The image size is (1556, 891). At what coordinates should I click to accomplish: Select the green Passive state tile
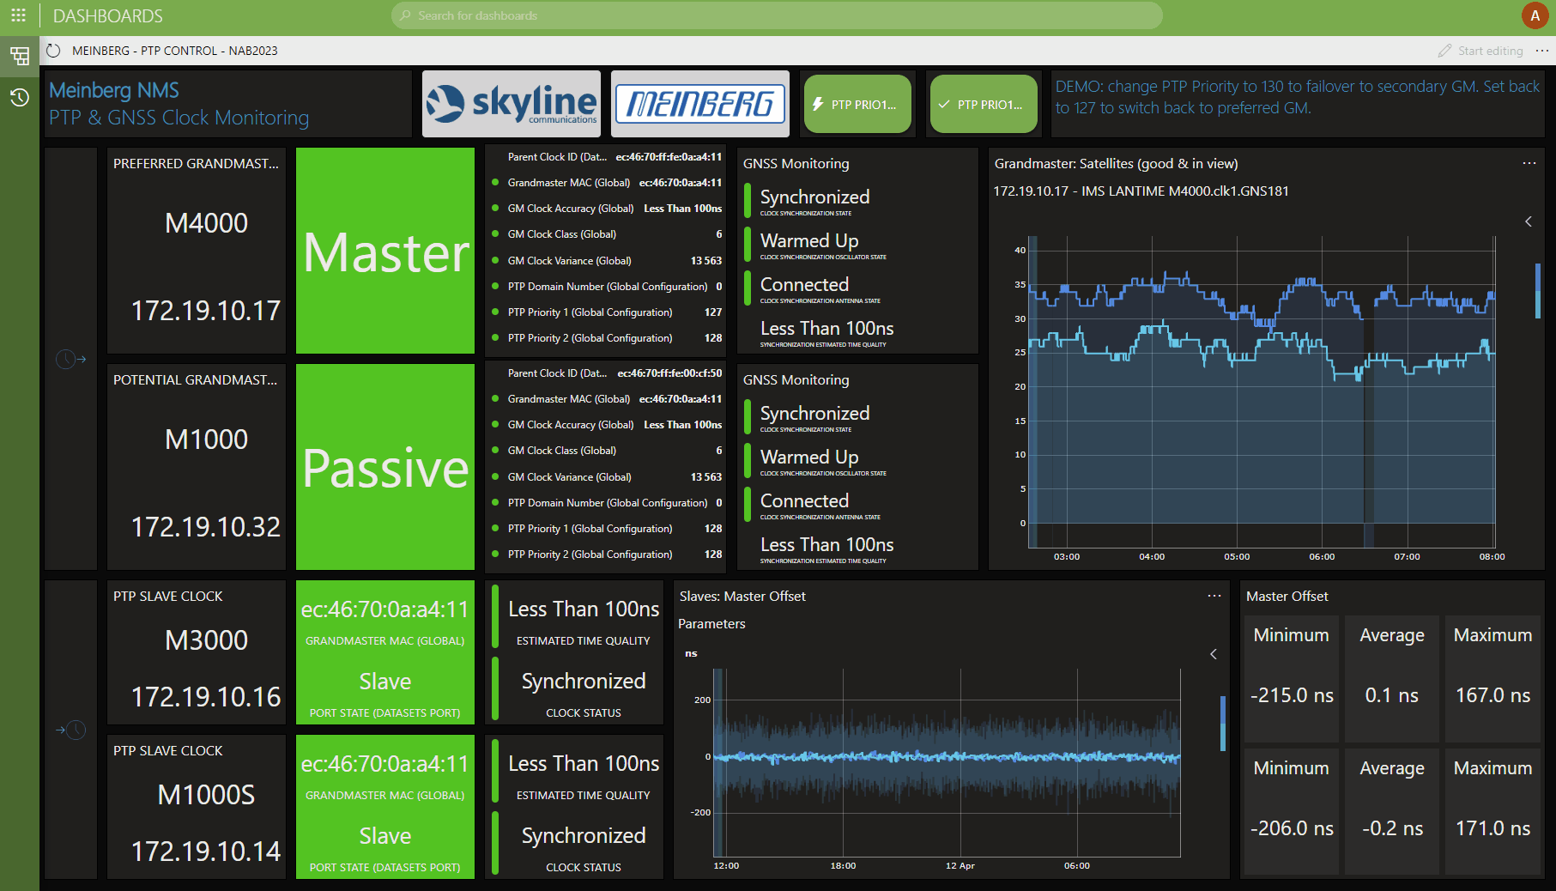pyautogui.click(x=385, y=467)
